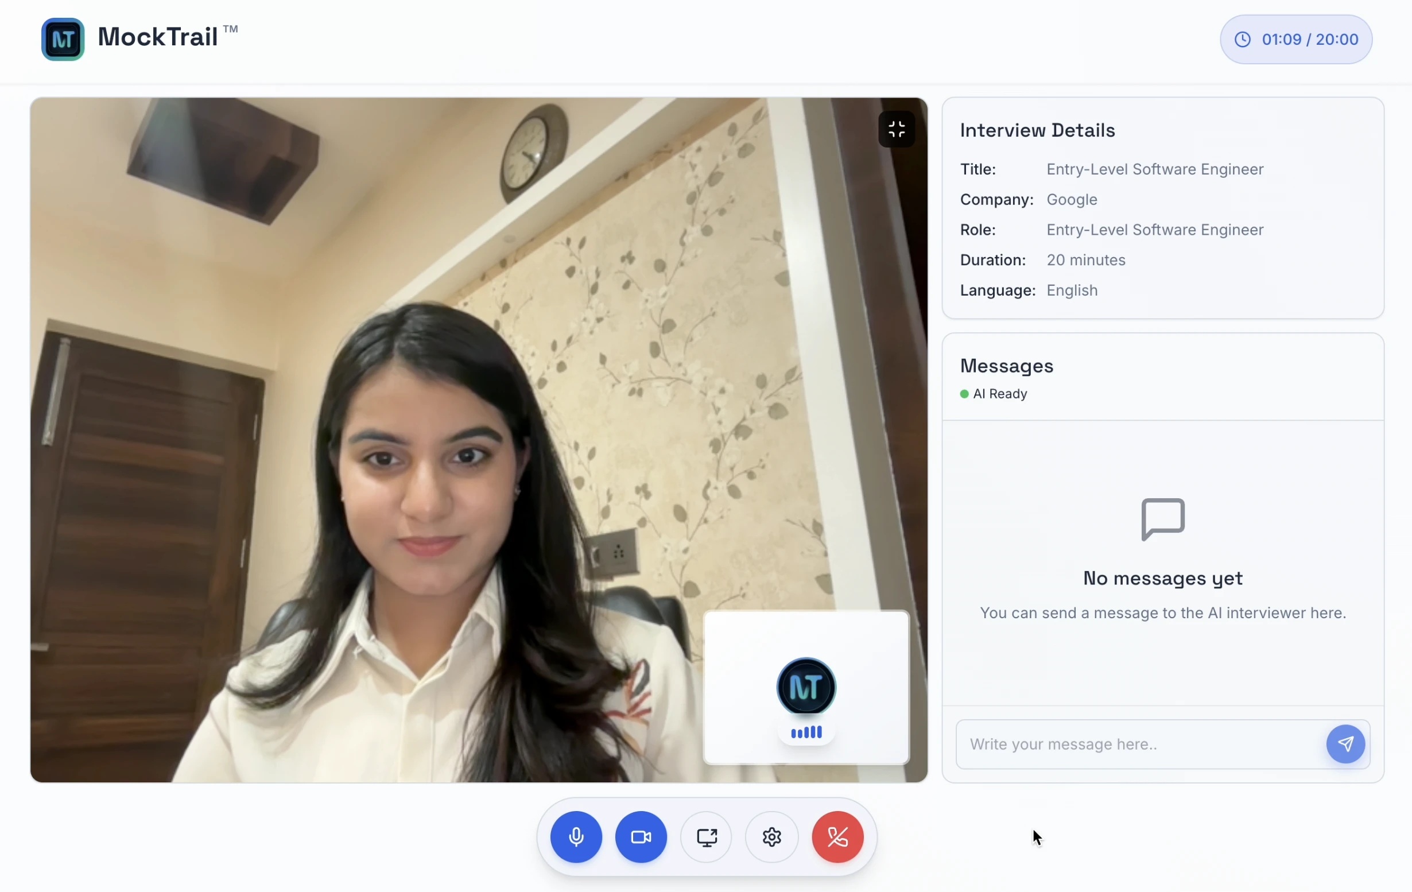Click the empty chat bubble icon

coord(1163,519)
